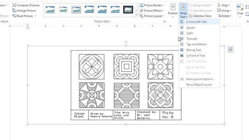This screenshot has height=140, width=249.
Task: Open Rotate dropdown
Action: 224,16
